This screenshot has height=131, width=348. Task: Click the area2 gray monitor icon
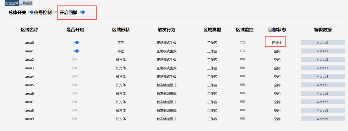[243, 59]
